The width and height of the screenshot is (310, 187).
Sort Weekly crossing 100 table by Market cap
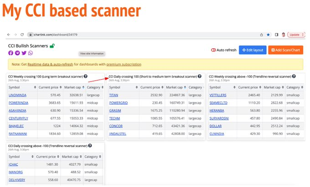74,87
